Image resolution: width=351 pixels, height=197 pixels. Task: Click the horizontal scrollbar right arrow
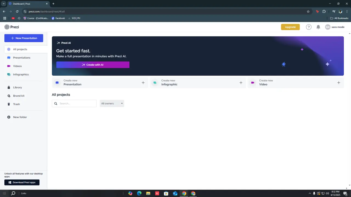346,188
